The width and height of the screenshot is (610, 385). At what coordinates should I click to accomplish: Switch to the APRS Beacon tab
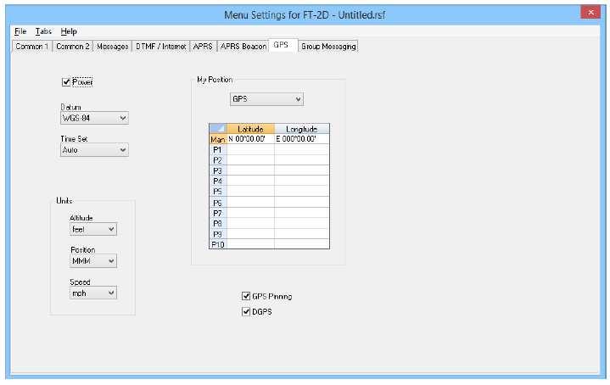[243, 47]
